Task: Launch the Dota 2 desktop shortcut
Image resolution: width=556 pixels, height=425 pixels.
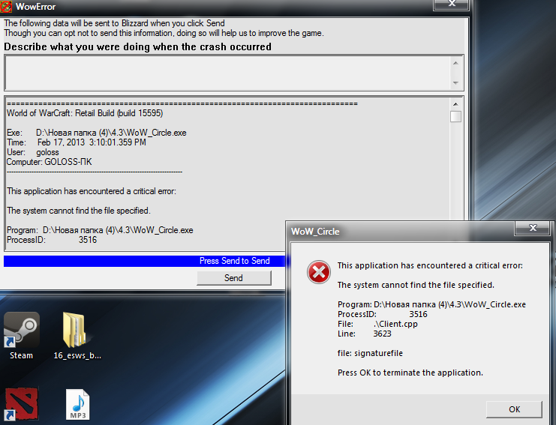Action: [x=21, y=404]
